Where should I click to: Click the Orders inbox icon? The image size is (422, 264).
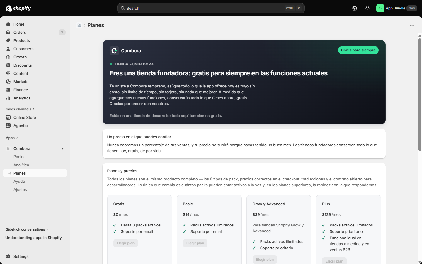point(8,32)
